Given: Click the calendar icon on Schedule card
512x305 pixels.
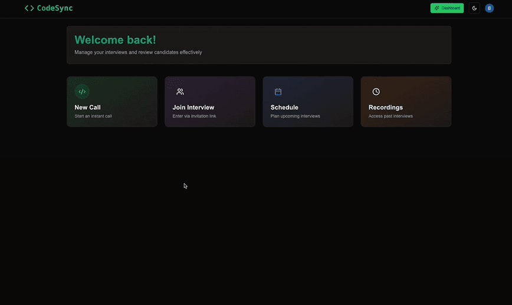Looking at the screenshot, I should click(278, 92).
